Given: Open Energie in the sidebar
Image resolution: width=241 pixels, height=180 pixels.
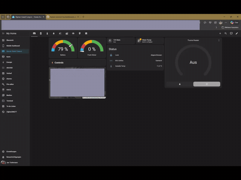Looking at the screenshot, I should click(x=15, y=62).
